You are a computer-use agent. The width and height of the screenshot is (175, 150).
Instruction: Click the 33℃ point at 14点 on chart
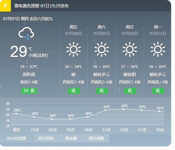pyautogui.click(x=124, y=109)
